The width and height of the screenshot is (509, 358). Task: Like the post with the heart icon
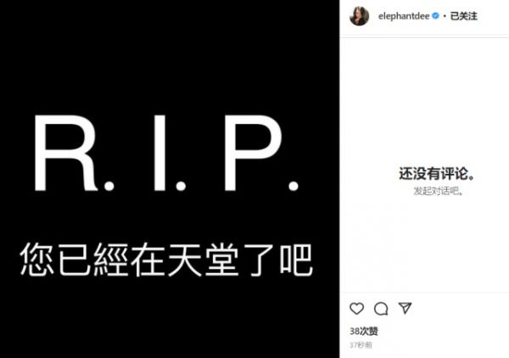click(x=357, y=308)
